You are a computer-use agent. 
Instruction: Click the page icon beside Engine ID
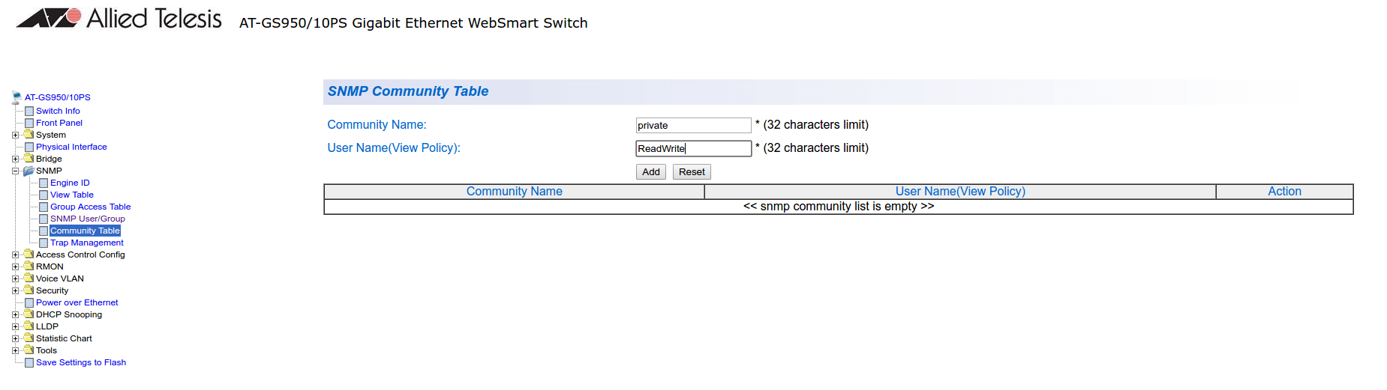pos(44,183)
